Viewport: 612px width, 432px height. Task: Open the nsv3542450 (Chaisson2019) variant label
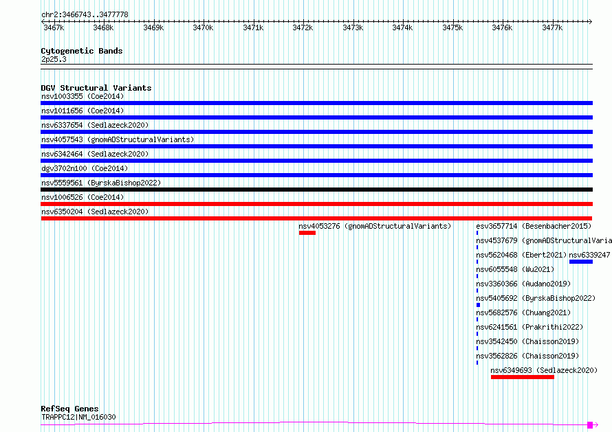coord(527,341)
